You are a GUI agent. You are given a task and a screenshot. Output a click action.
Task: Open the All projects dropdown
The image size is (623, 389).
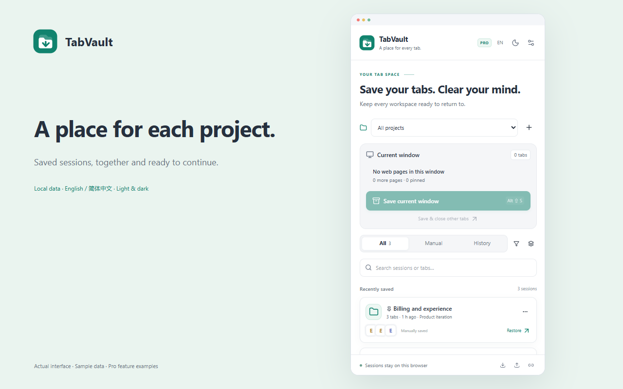[444, 128]
